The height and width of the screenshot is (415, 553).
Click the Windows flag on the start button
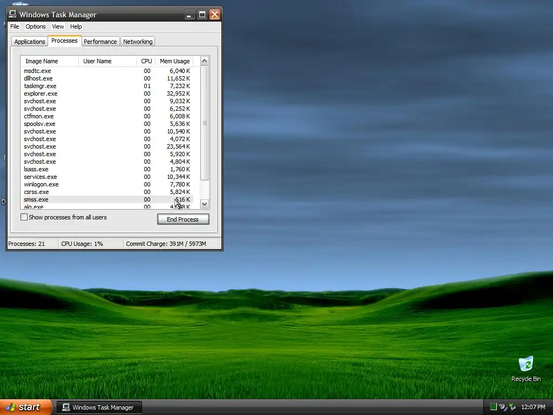11,407
